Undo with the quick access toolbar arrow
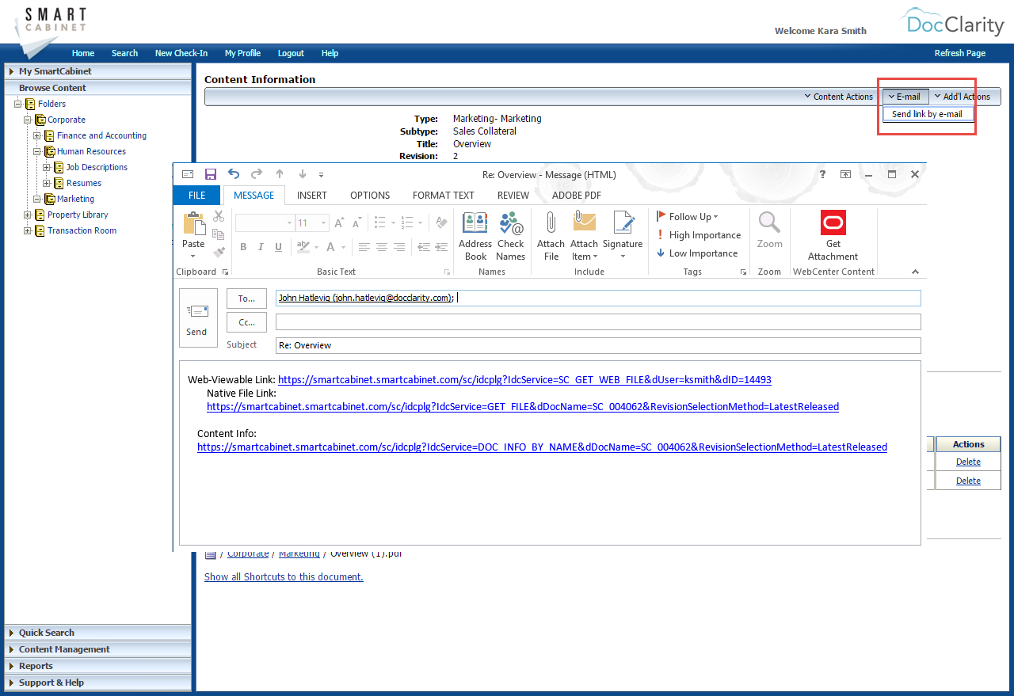 (x=233, y=173)
